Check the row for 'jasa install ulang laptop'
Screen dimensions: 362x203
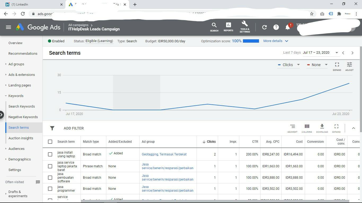[50, 154]
